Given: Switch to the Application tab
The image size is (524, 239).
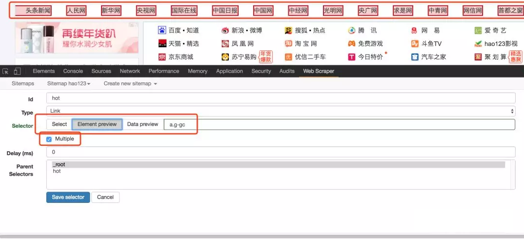Looking at the screenshot, I should (x=230, y=71).
